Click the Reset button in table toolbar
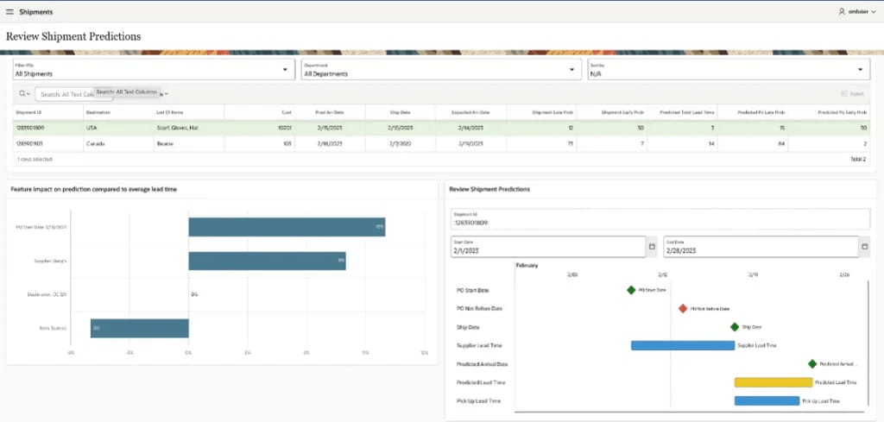Viewport: 884px width, 422px height. point(853,93)
